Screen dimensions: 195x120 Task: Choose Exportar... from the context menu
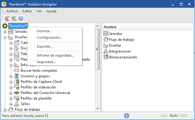tap(55, 46)
